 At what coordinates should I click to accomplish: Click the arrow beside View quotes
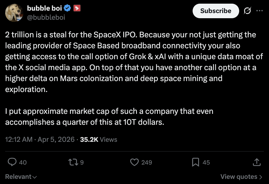pyautogui.click(x=261, y=177)
